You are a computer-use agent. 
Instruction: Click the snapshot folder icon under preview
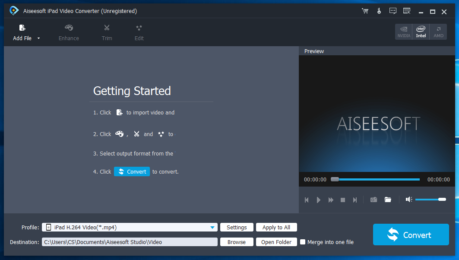[x=387, y=200]
